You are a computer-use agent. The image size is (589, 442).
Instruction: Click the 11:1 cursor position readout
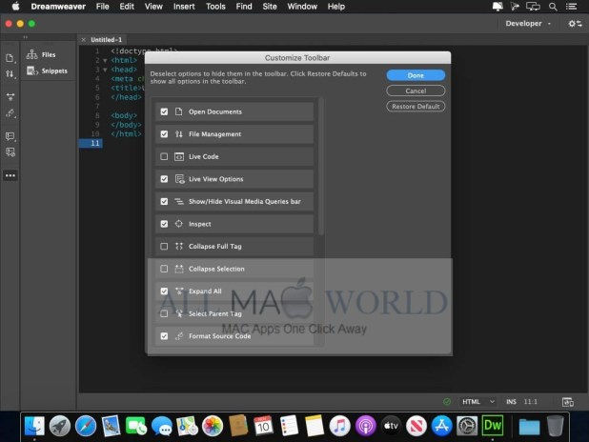[x=530, y=402]
